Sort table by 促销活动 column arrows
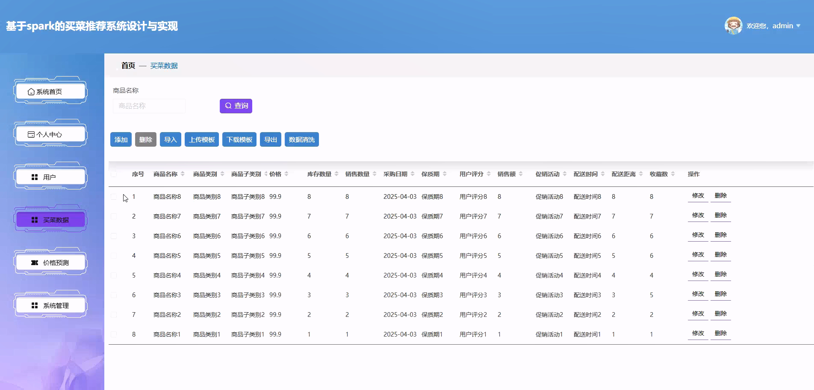Screen dimensions: 814x390 point(565,174)
